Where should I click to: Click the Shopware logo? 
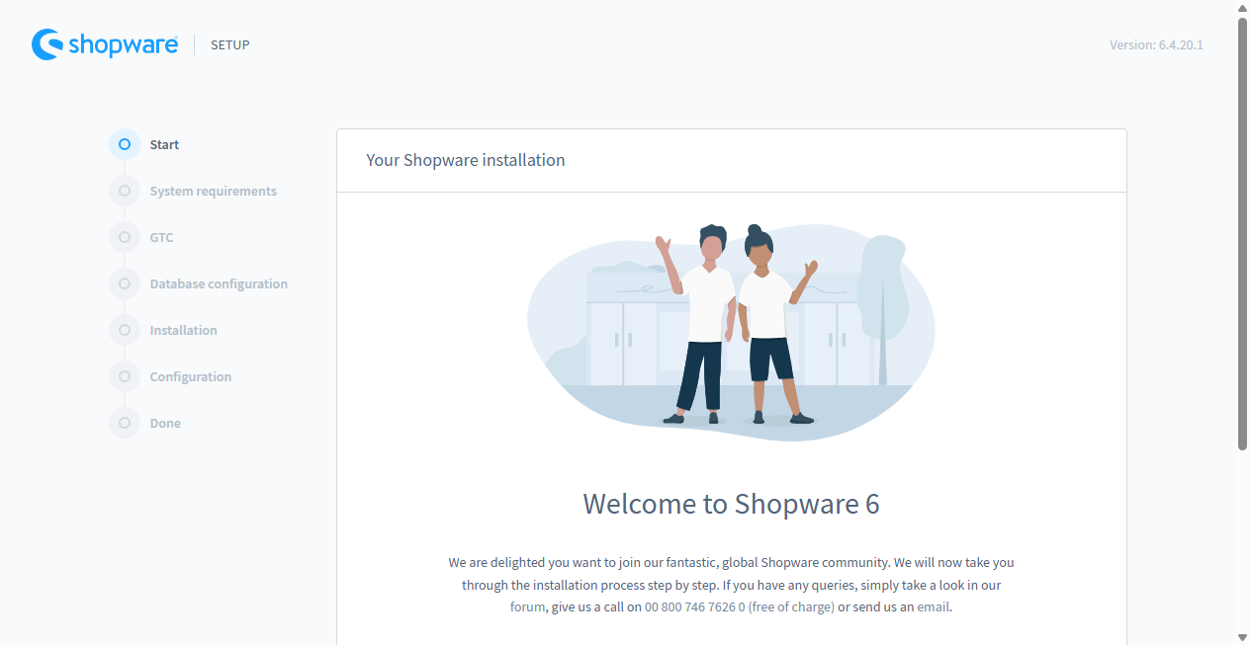(x=105, y=44)
